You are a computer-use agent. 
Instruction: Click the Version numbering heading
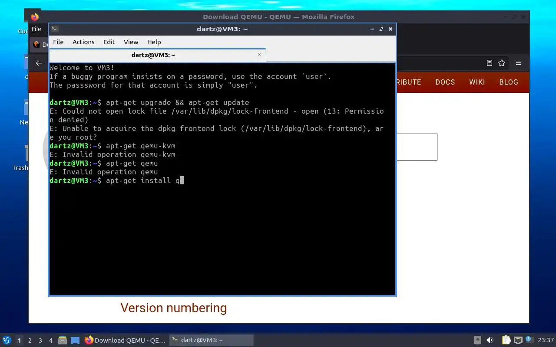[174, 308]
